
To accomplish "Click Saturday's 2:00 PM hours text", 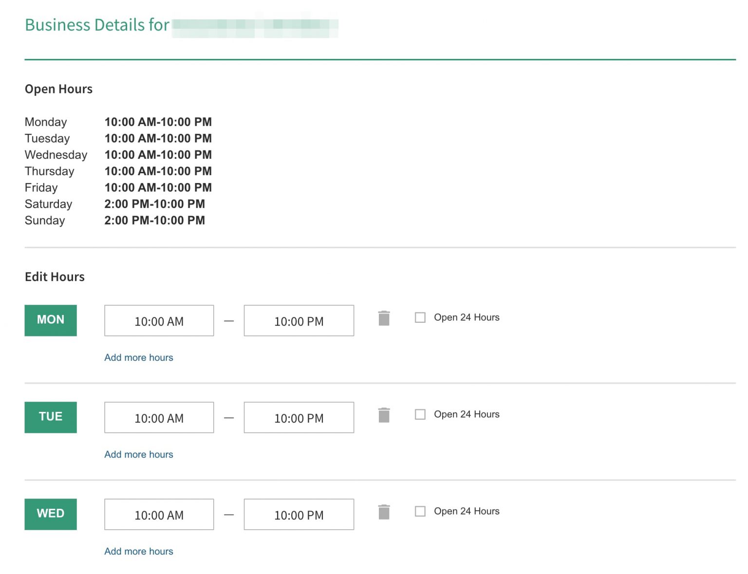I will coord(154,204).
